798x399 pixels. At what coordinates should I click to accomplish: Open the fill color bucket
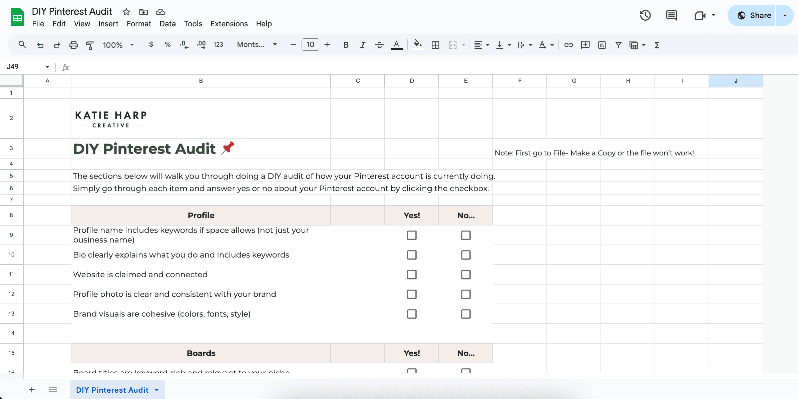click(x=418, y=45)
